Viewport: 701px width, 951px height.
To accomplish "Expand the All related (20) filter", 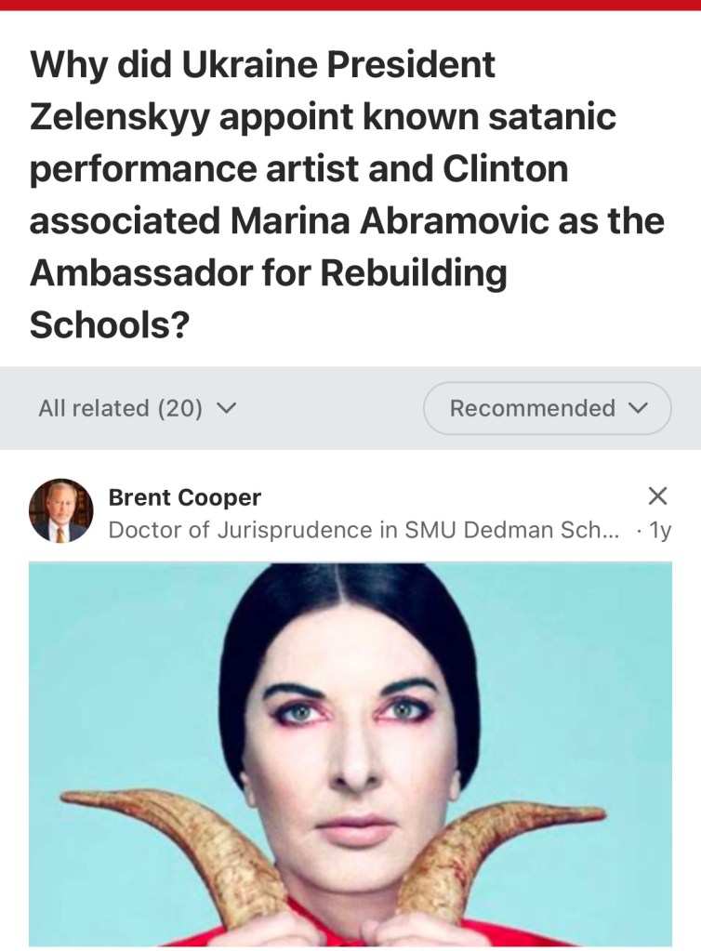I will [137, 408].
